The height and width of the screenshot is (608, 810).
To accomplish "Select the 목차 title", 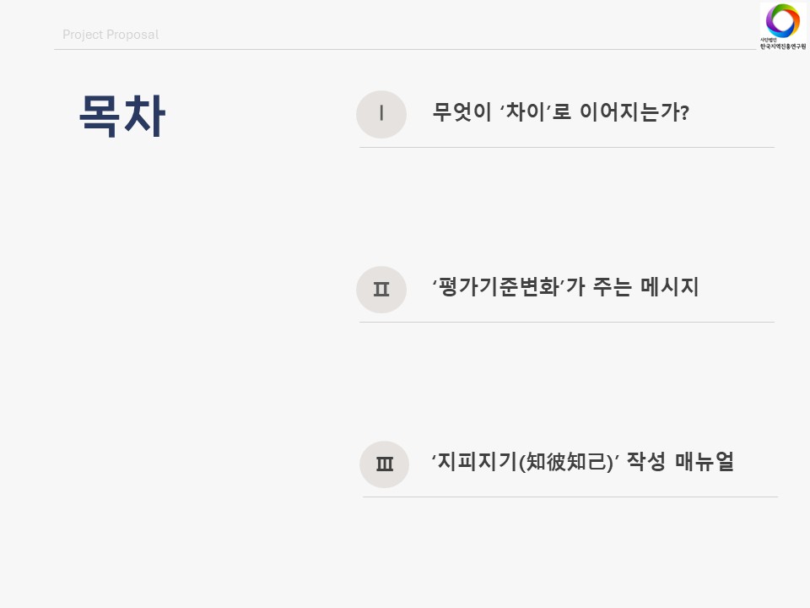I will [121, 115].
